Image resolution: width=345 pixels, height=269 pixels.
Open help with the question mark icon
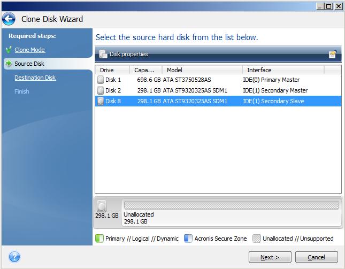(14, 257)
